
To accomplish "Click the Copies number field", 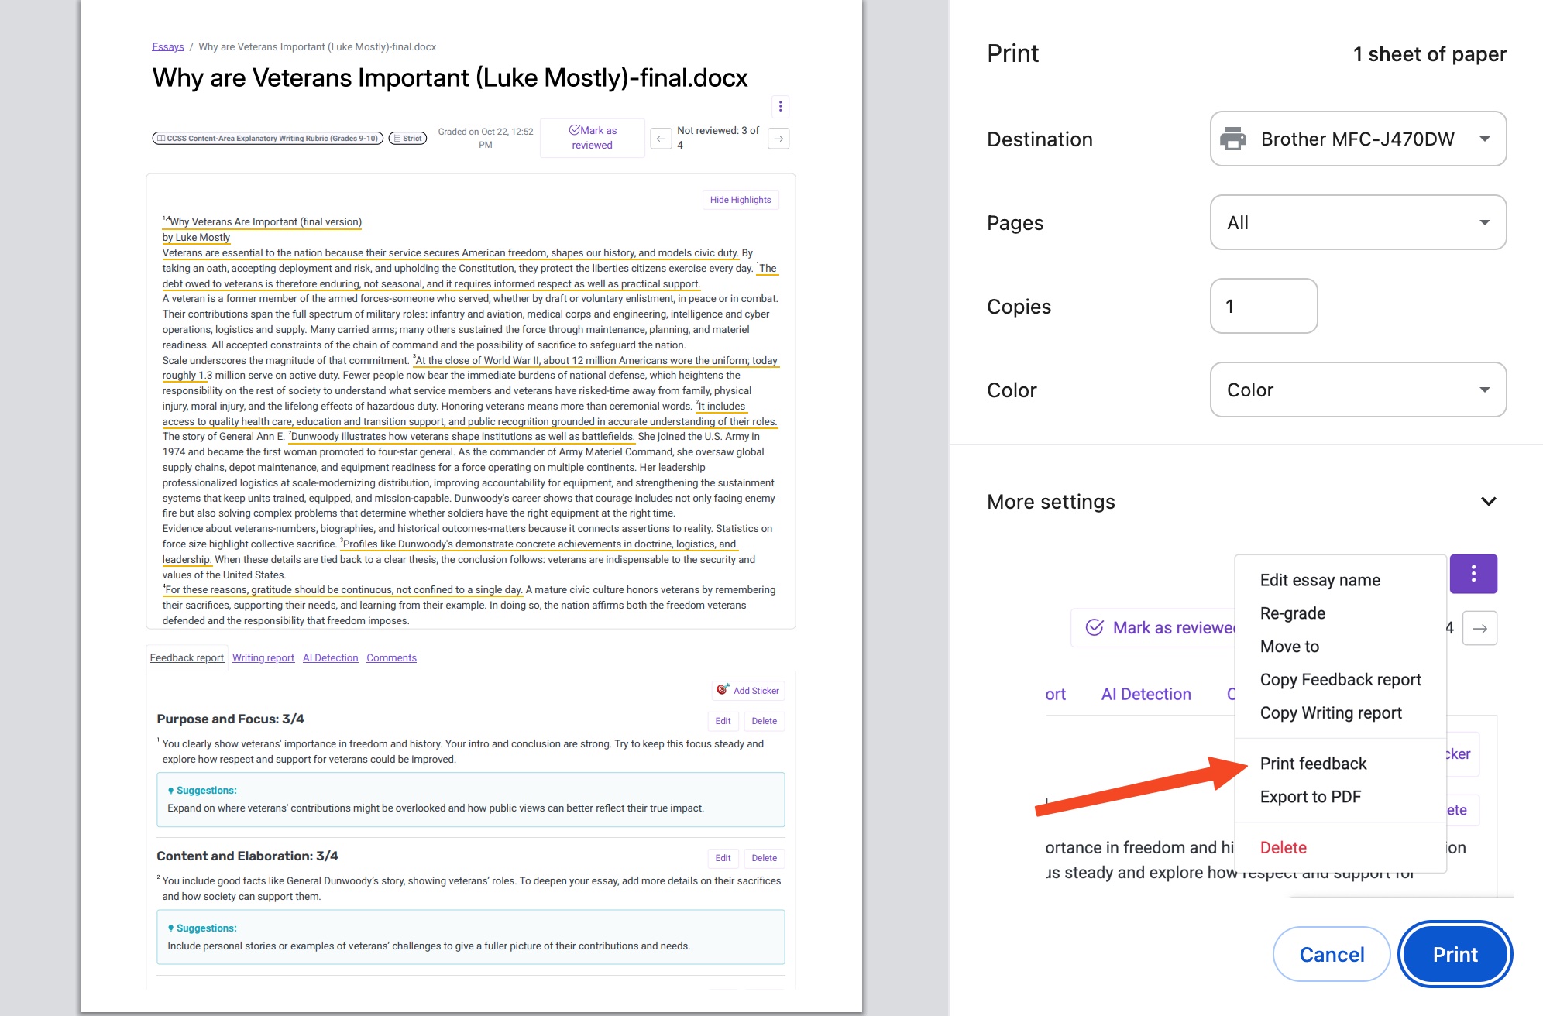I will click(x=1263, y=307).
